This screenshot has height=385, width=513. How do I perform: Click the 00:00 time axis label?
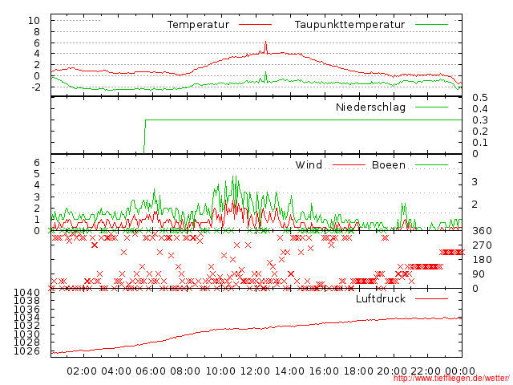[460, 371]
